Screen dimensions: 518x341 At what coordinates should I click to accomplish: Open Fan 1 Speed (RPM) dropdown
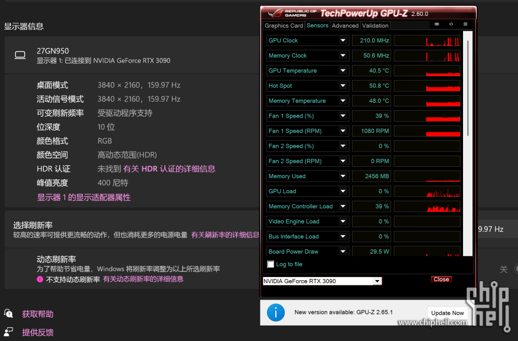343,131
